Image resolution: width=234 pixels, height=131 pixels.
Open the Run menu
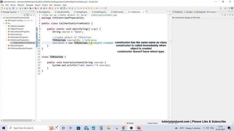click(51, 5)
